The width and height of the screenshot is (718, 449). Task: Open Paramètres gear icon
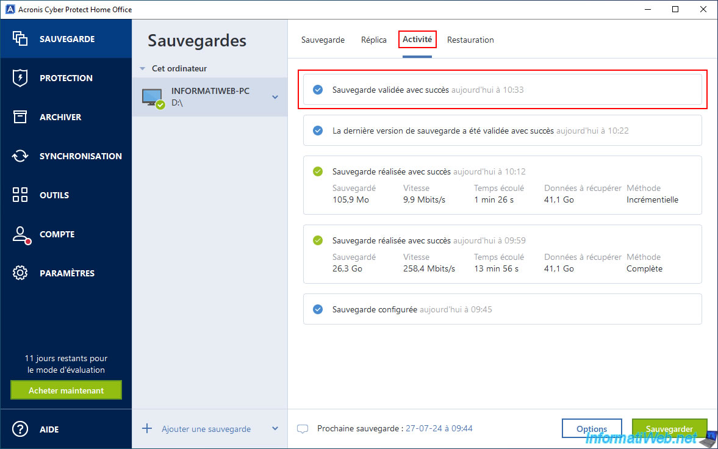20,273
